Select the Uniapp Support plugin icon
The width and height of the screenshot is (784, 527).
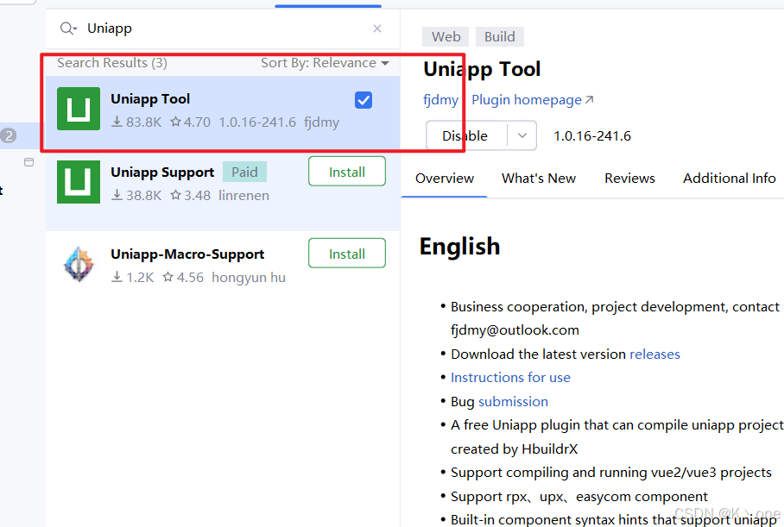[79, 182]
